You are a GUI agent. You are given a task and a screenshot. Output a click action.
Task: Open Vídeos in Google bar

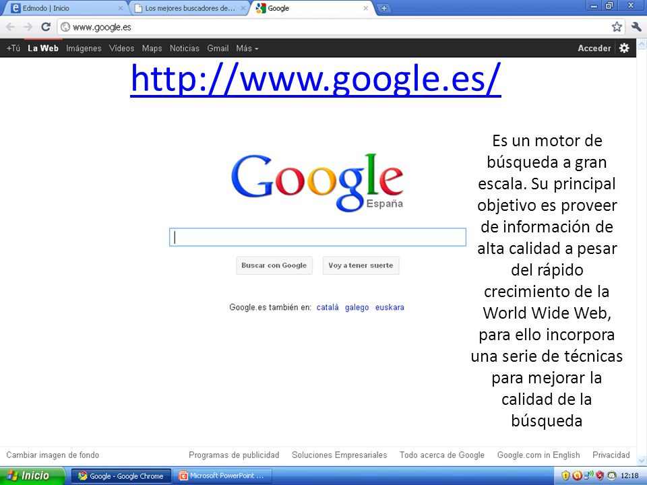[x=122, y=48]
